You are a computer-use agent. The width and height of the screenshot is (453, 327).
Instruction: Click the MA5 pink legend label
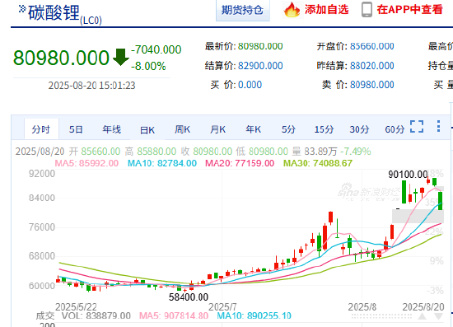click(x=86, y=163)
